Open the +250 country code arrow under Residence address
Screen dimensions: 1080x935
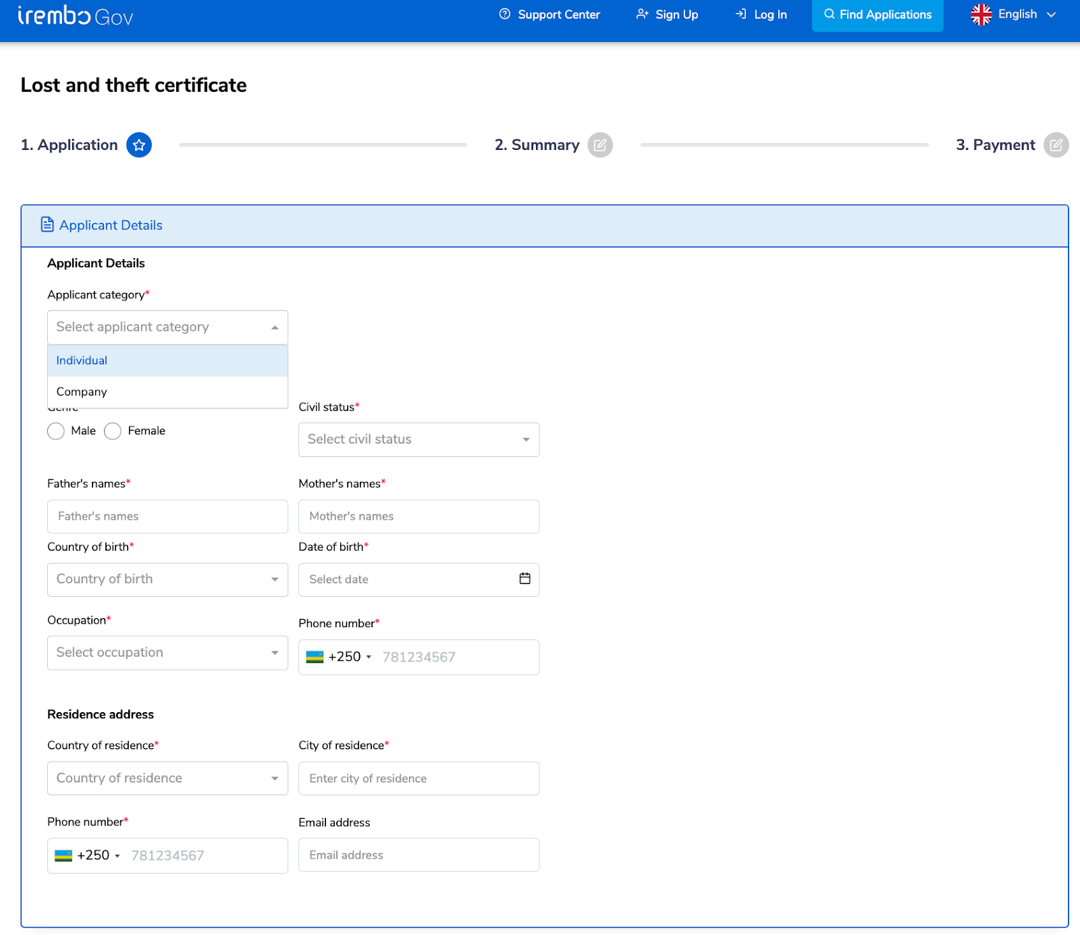tap(117, 856)
